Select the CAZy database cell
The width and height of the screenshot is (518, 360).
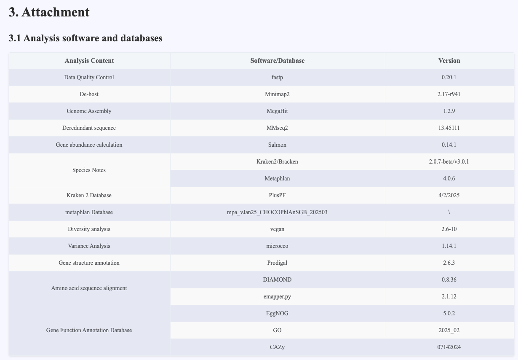tap(277, 347)
